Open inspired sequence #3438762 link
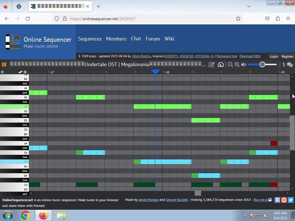295x221 pixels. pos(186,56)
